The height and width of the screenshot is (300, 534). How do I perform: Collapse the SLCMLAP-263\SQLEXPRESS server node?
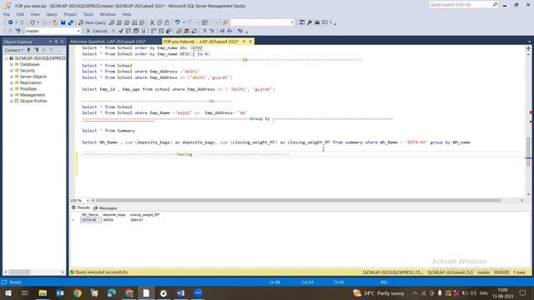click(6, 58)
